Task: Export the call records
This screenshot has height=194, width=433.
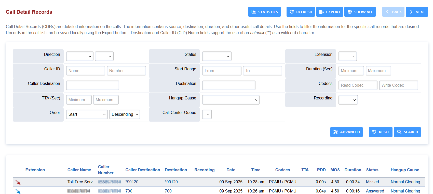Action: click(x=330, y=12)
